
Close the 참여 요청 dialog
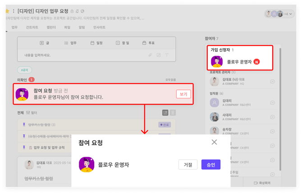[214, 142]
